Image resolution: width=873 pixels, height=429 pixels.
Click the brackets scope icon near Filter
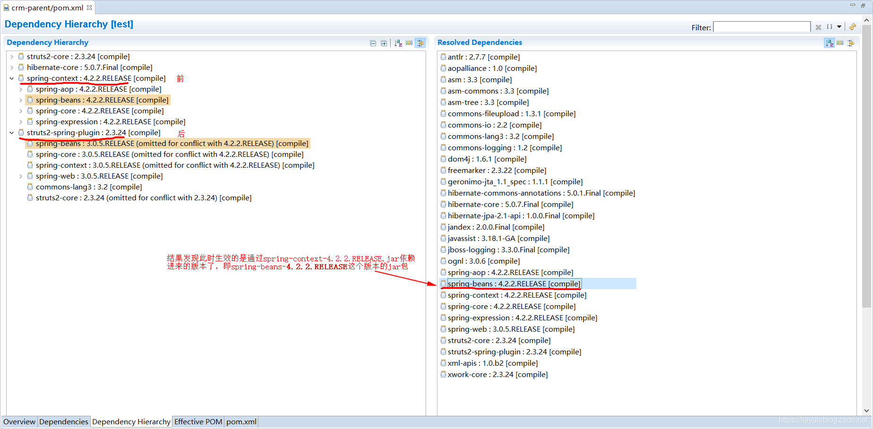tap(830, 27)
